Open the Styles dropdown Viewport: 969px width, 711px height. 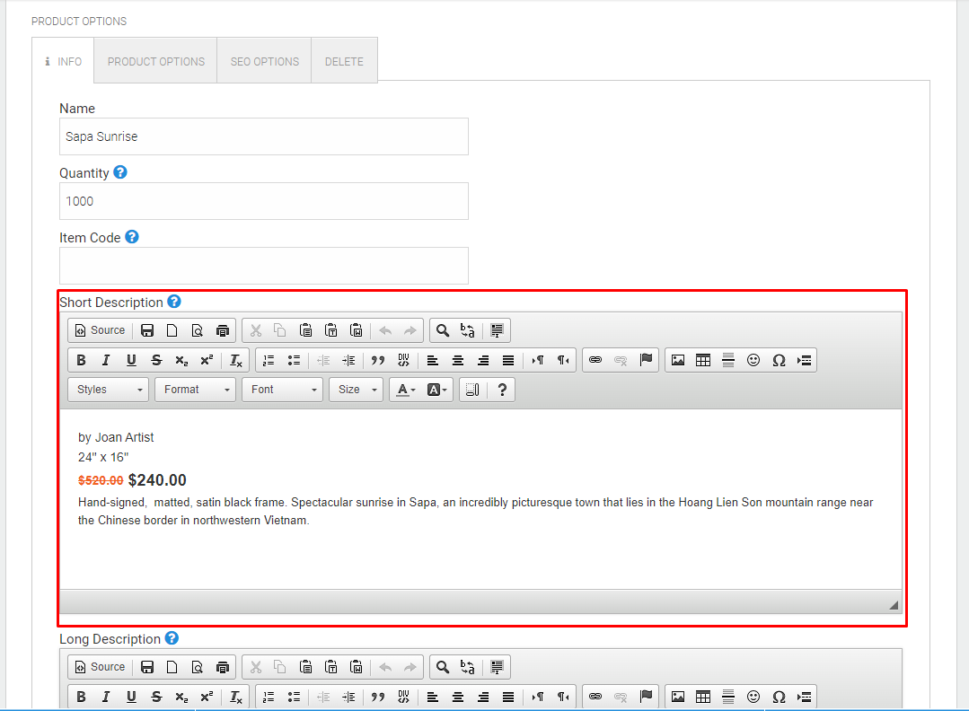[108, 390]
